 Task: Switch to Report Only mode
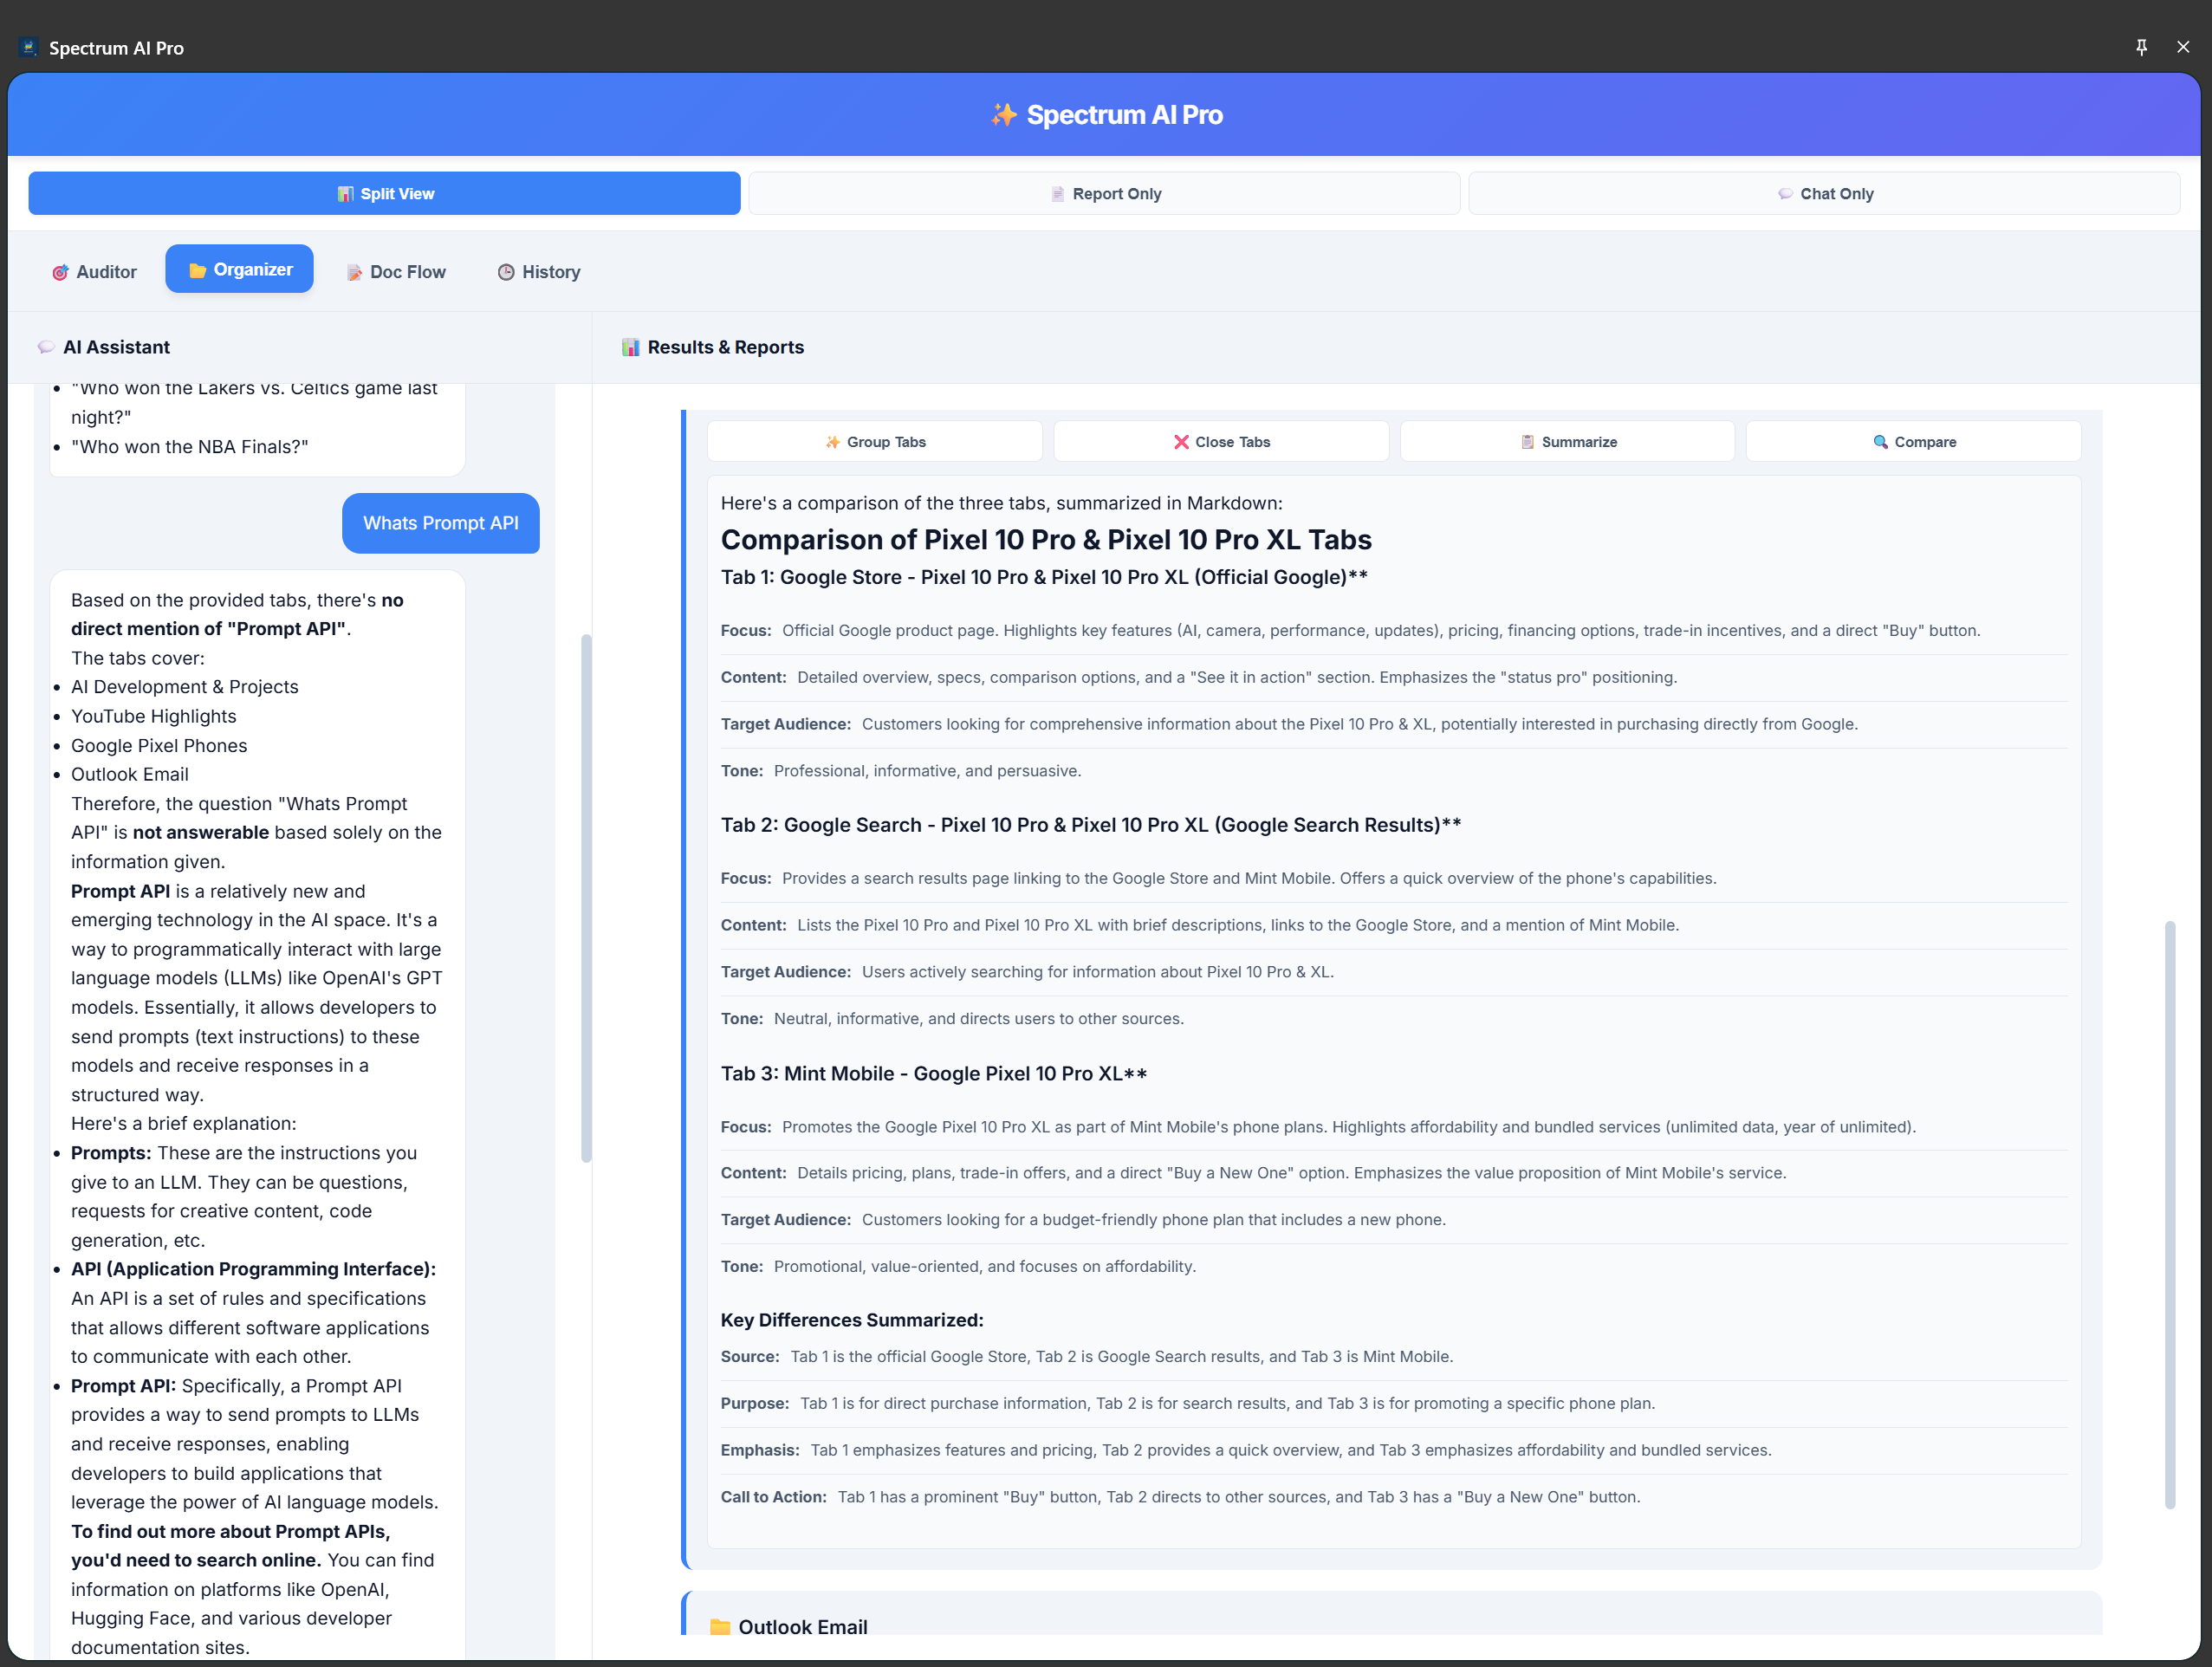(x=1104, y=193)
